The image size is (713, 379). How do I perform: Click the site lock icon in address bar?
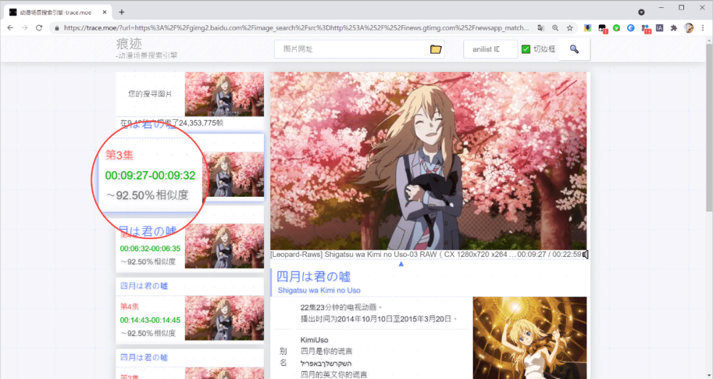coord(56,28)
